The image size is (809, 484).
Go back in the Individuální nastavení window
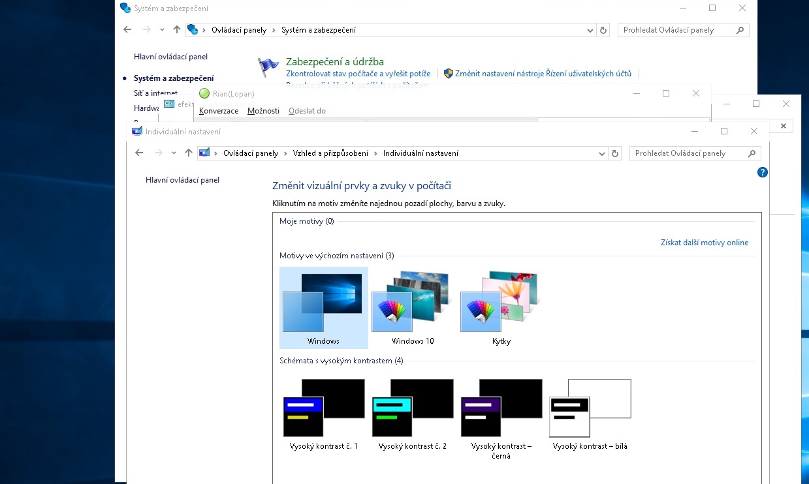point(139,153)
